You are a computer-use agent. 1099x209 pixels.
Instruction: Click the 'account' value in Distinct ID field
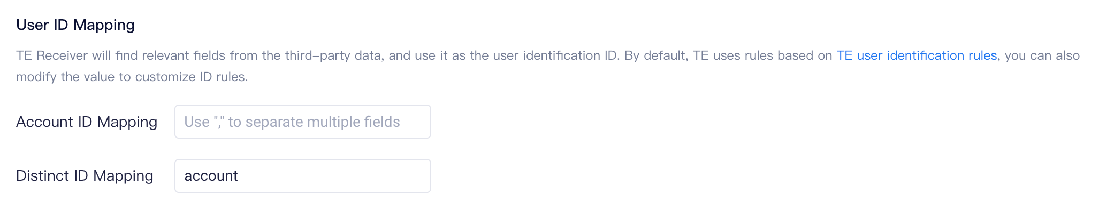tap(211, 176)
